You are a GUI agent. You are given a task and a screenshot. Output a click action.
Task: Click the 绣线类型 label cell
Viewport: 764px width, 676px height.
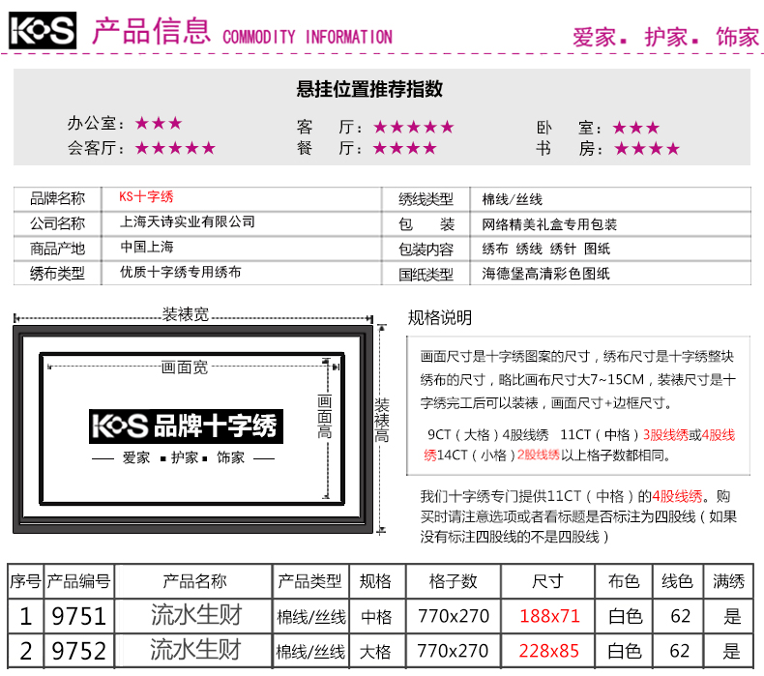[426, 199]
